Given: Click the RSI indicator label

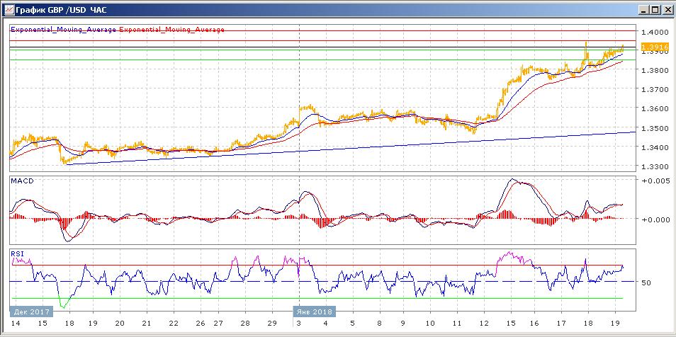Looking at the screenshot, I should point(17,253).
